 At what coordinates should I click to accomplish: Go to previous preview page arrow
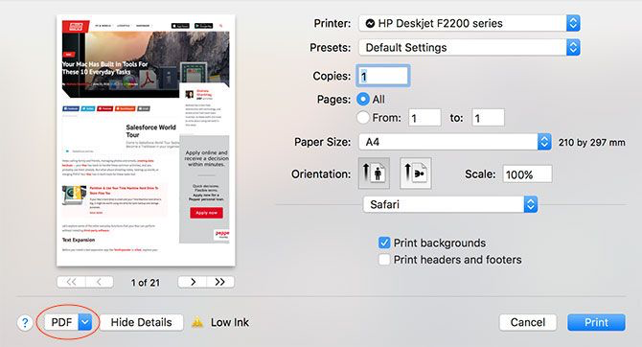coord(99,282)
